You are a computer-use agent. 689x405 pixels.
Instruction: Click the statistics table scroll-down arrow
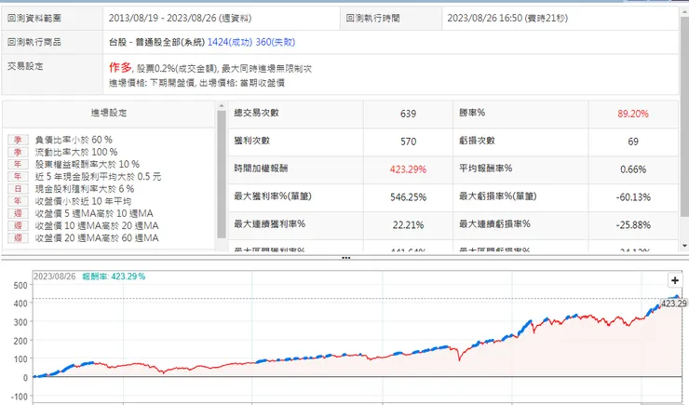(684, 246)
